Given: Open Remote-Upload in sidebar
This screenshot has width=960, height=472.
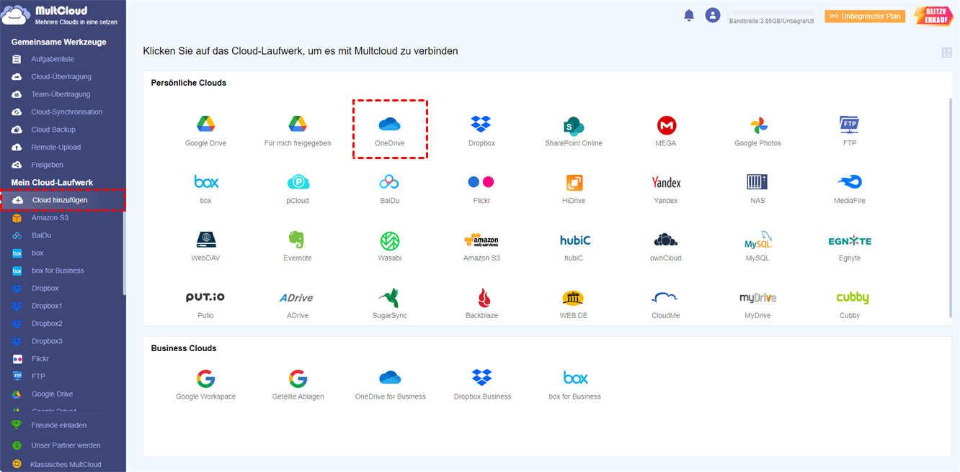Looking at the screenshot, I should point(56,147).
